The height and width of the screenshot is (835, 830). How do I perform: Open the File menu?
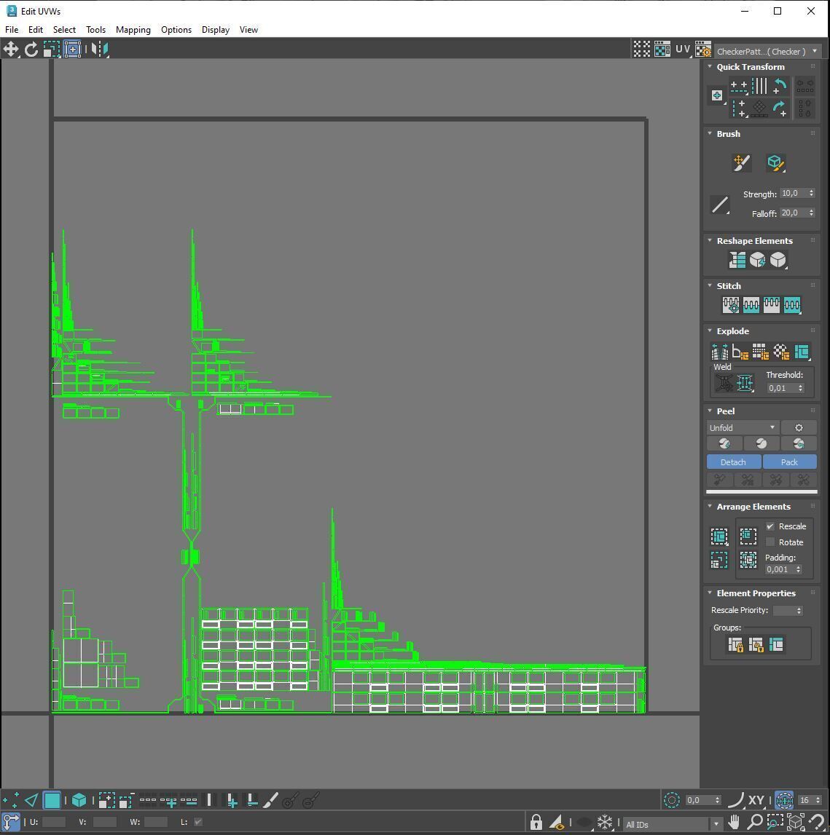click(12, 29)
